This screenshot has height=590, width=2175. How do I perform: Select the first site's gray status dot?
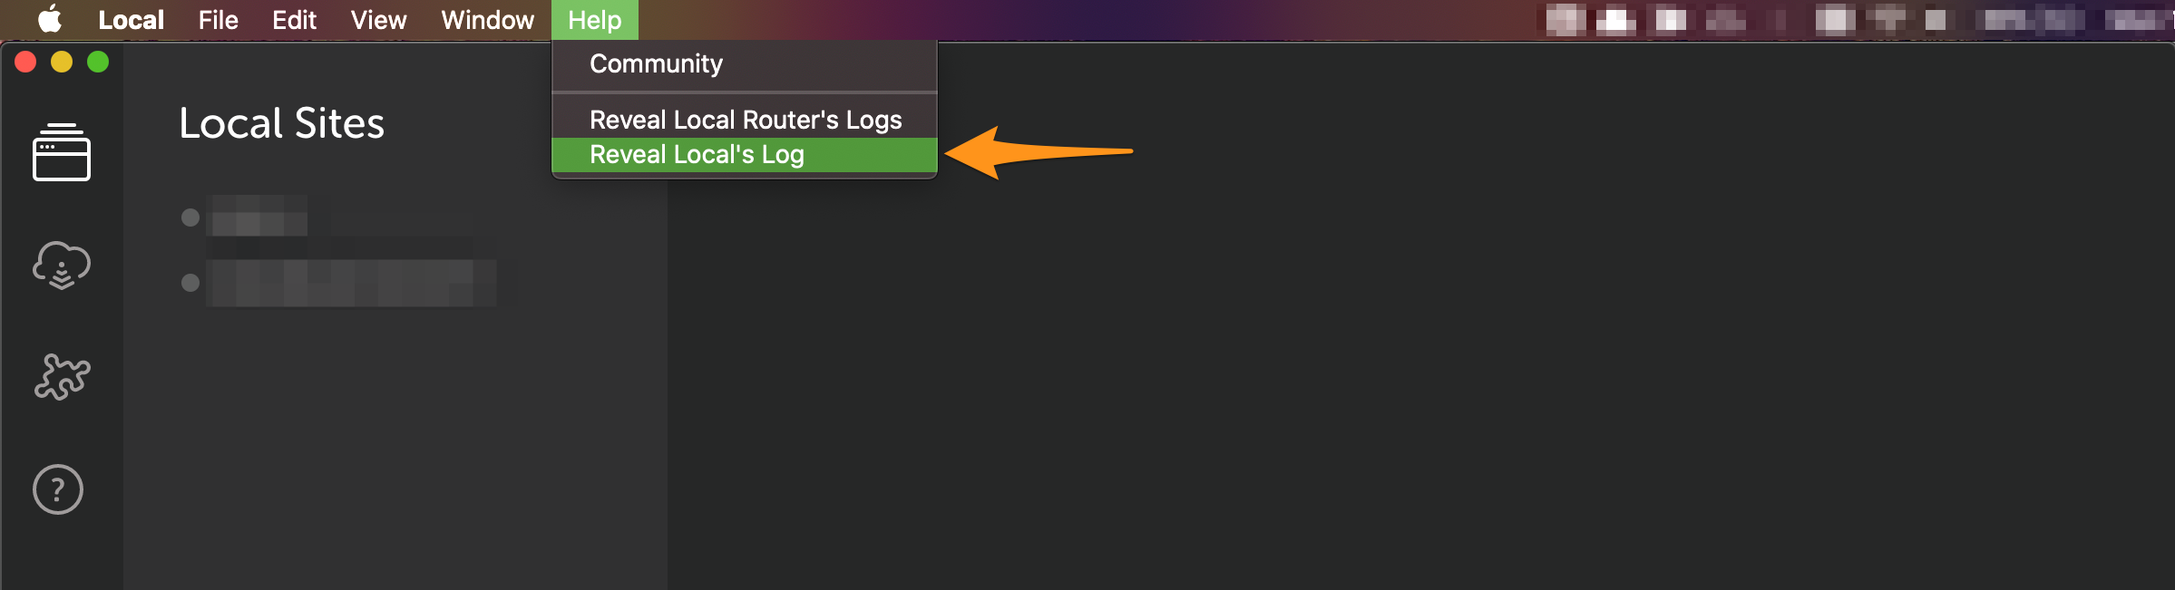tap(190, 218)
